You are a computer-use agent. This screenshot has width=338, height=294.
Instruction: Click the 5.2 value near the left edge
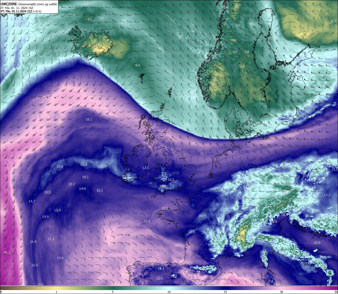[x=11, y=81]
